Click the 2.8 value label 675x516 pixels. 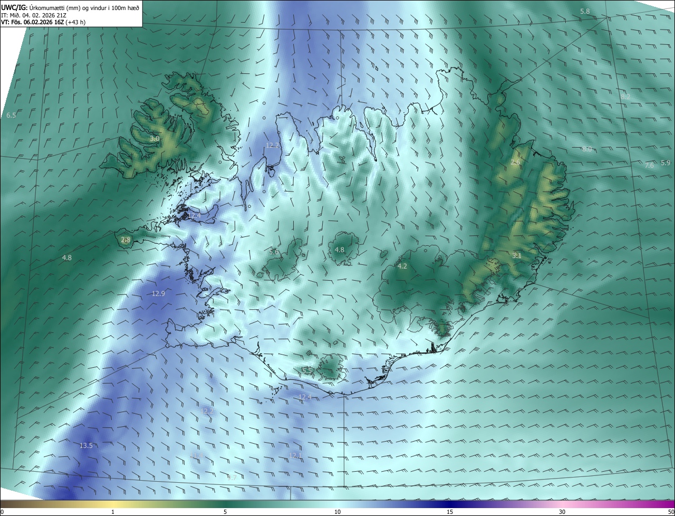(x=126, y=240)
